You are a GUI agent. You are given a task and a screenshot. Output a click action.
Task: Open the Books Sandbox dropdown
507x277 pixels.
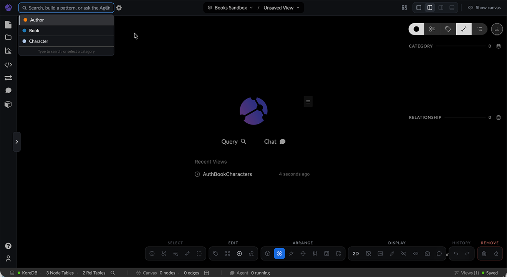pyautogui.click(x=230, y=8)
